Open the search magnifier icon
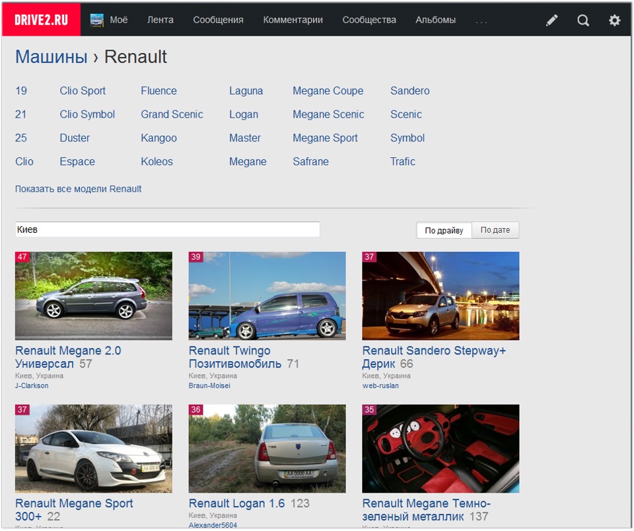Image resolution: width=634 pixels, height=531 pixels. pyautogui.click(x=583, y=20)
